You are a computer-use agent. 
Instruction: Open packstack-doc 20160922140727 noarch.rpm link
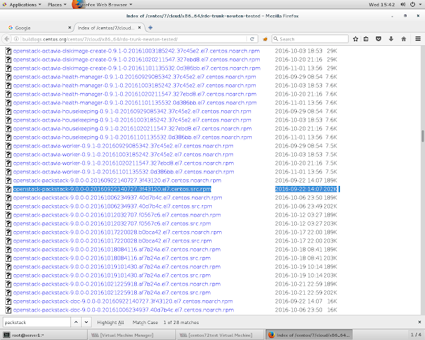tap(123, 301)
